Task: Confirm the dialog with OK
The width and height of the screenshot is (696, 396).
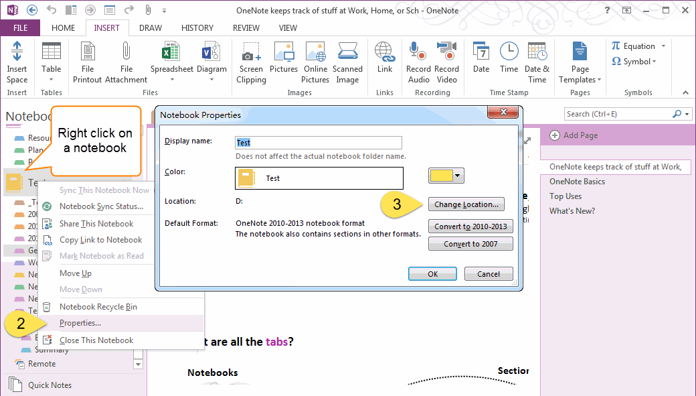Action: click(432, 274)
